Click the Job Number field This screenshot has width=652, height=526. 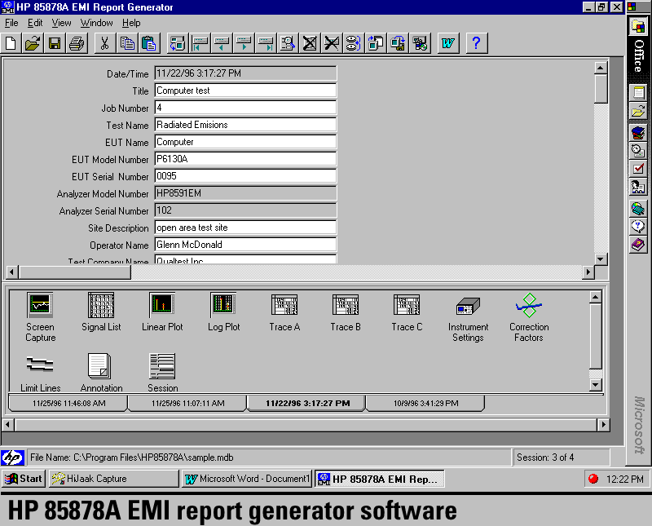(245, 108)
